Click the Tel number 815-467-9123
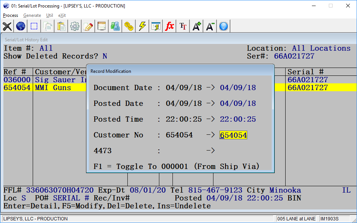Screen dimensions: 357x223 pos(215,190)
